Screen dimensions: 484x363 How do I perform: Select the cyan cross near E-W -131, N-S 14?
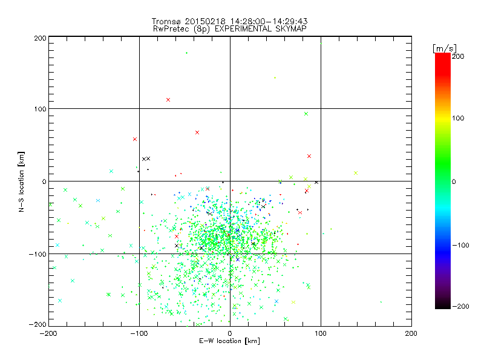pyautogui.click(x=111, y=171)
